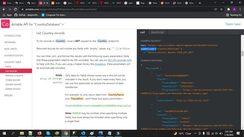Go to the Authentication section

[x=14, y=56]
